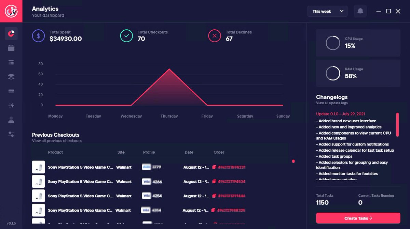This screenshot has width=410, height=229.
Task: Click the Monday axis label
Action: coord(55,116)
